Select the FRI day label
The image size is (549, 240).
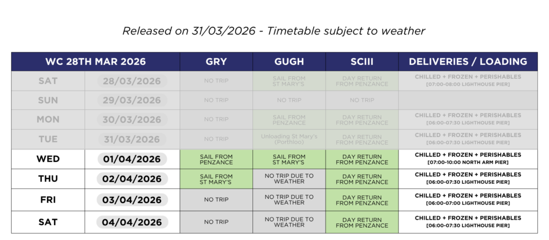coord(48,200)
